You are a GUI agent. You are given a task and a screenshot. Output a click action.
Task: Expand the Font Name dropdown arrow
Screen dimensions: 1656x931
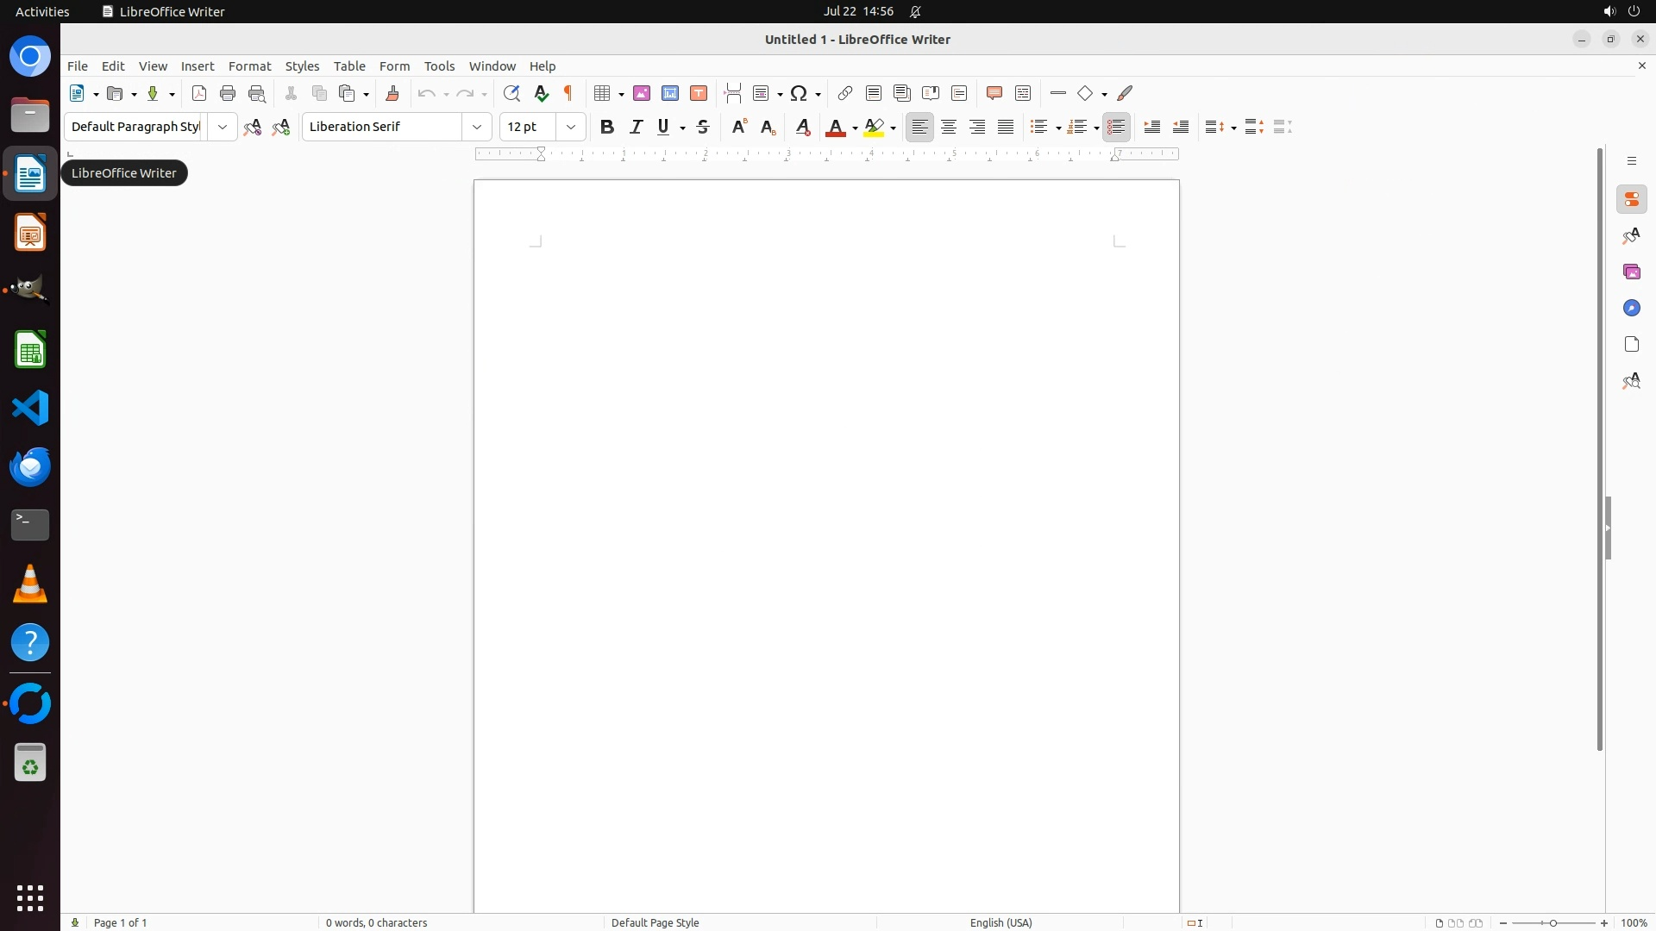click(477, 127)
